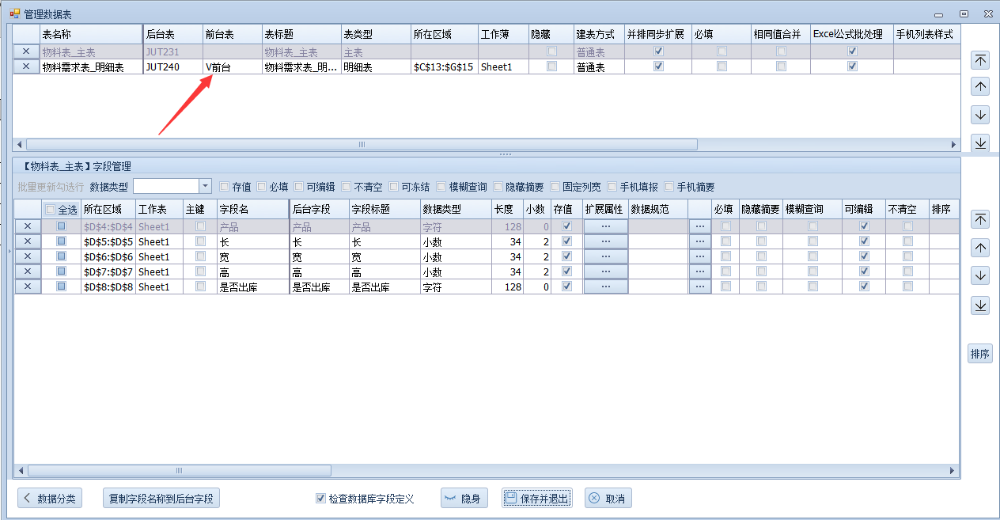The height and width of the screenshot is (520, 1000).
Task: Toggle 隐藏 checkbox for 物料需求表_明细表
Action: click(551, 67)
